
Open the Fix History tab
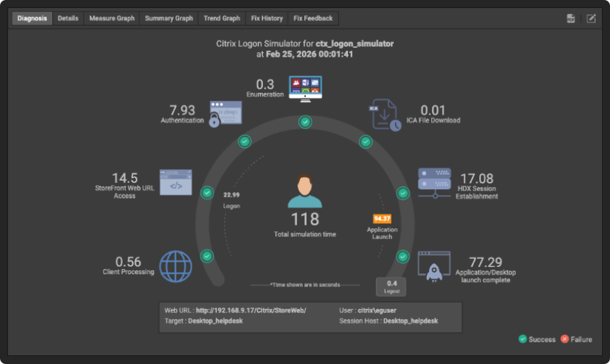[x=267, y=18]
